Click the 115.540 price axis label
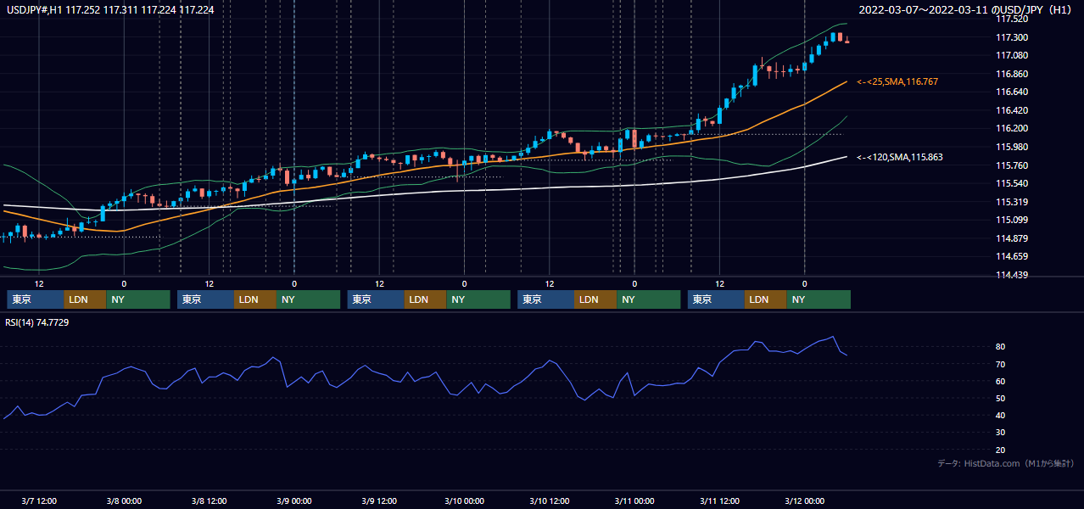The width and height of the screenshot is (1084, 509). pos(1011,183)
